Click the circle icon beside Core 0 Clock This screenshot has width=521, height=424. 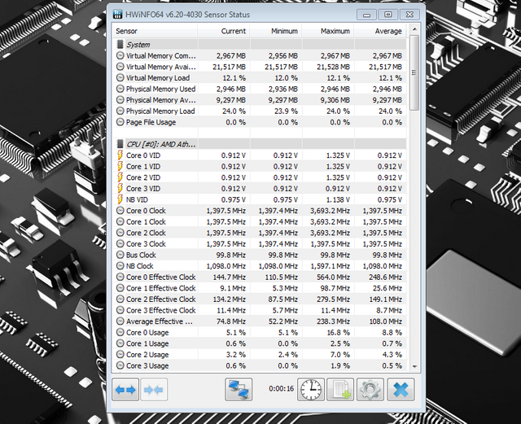click(x=120, y=211)
